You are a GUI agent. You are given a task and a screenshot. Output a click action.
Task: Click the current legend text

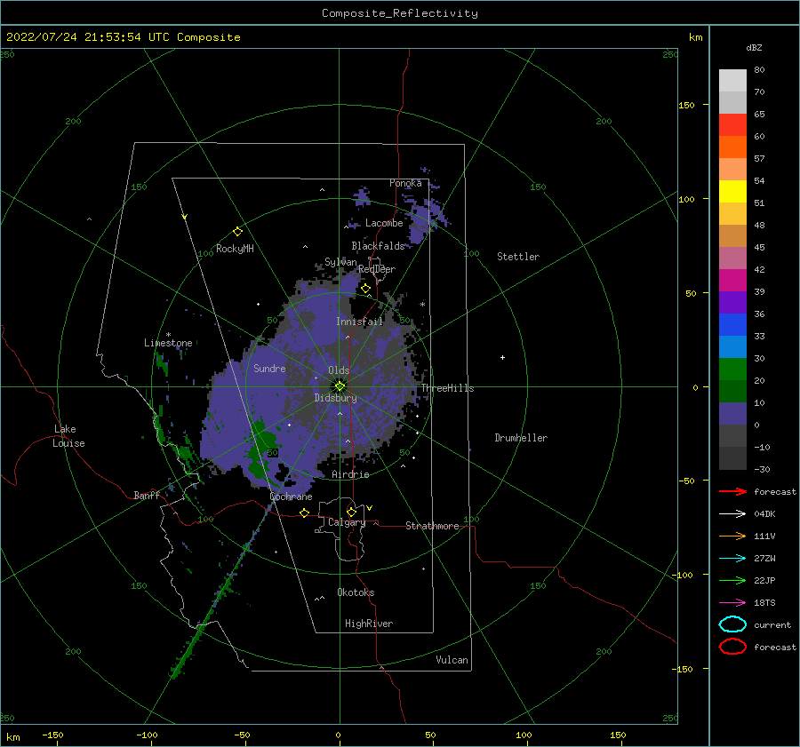point(772,625)
